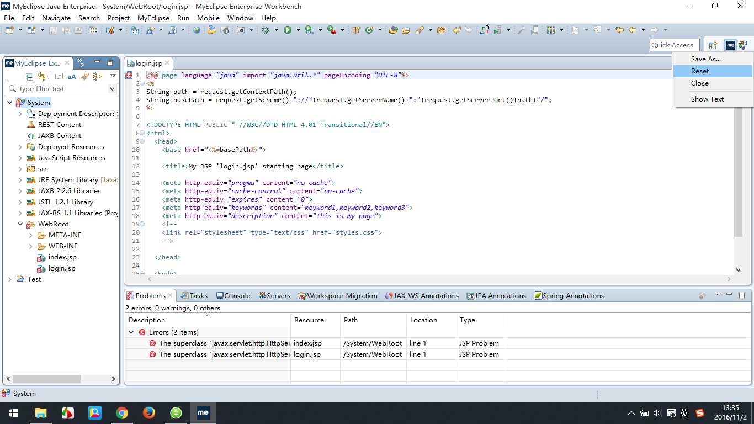Choose Reset in the perspective context menu
The image size is (754, 424).
[x=713, y=71]
